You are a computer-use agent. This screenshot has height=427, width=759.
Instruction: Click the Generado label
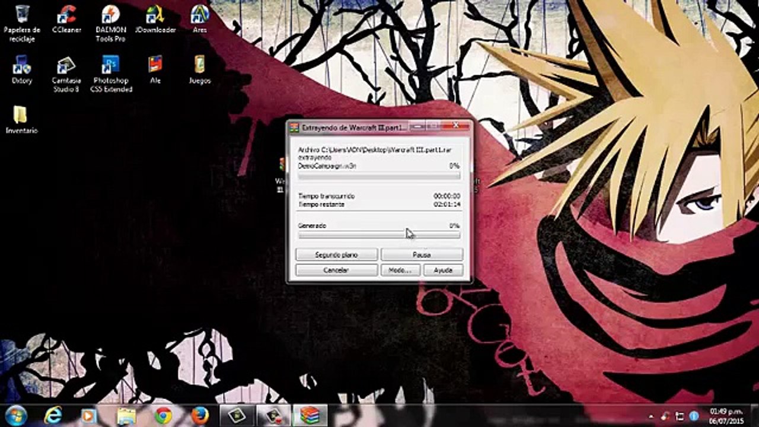(312, 226)
